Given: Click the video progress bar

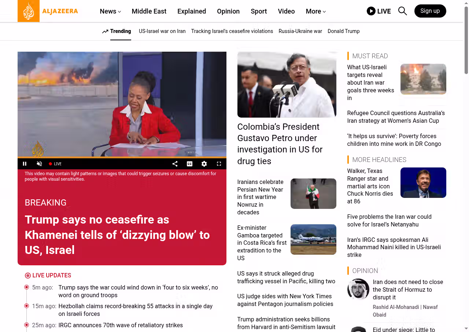Looking at the screenshot, I should click(x=122, y=158).
